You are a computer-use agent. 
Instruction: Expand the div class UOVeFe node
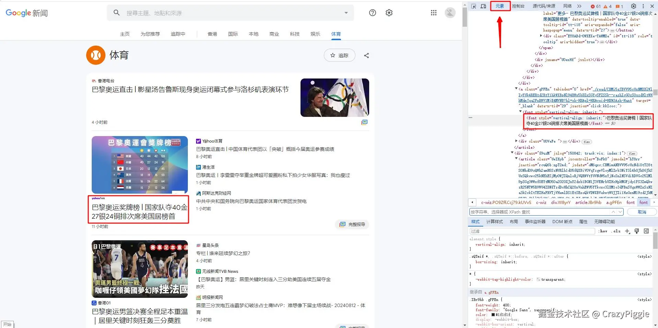coord(516,141)
